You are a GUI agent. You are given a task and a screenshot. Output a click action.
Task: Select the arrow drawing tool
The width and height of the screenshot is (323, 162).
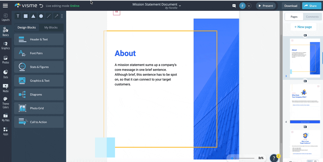56,16
